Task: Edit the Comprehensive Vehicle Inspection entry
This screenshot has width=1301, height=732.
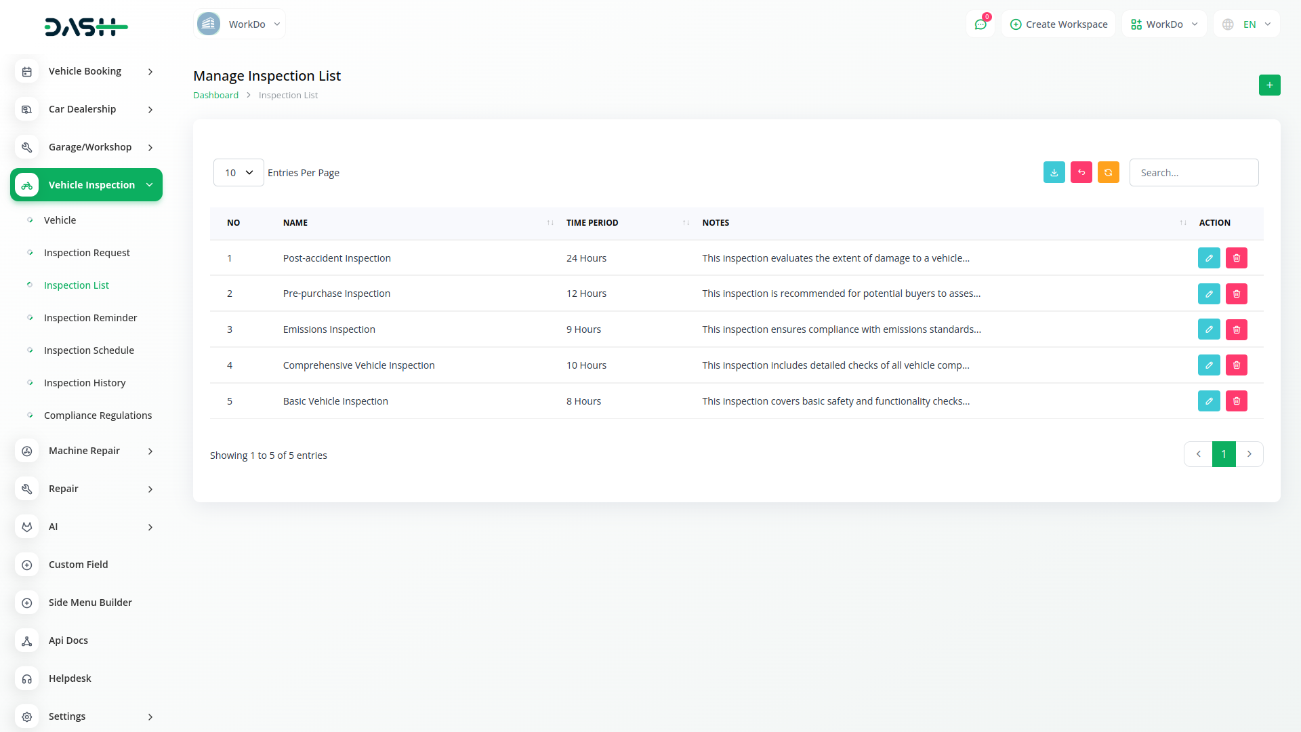Action: coord(1208,365)
